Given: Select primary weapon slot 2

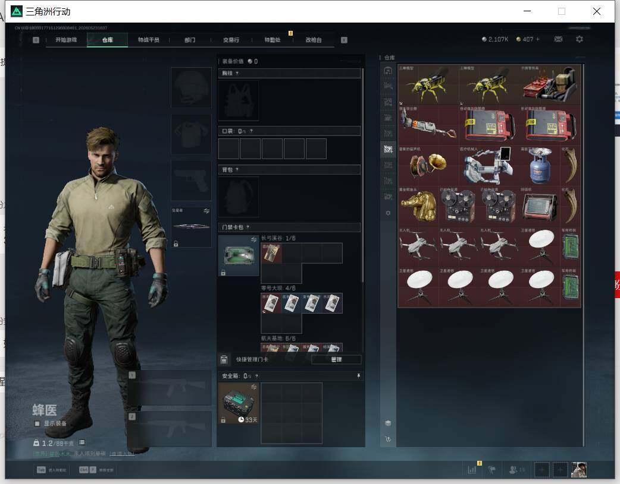Looking at the screenshot, I should click(170, 429).
